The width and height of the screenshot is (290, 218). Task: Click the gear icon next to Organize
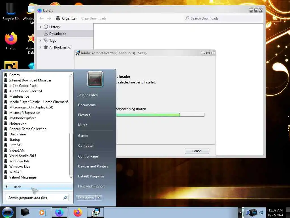click(58, 18)
